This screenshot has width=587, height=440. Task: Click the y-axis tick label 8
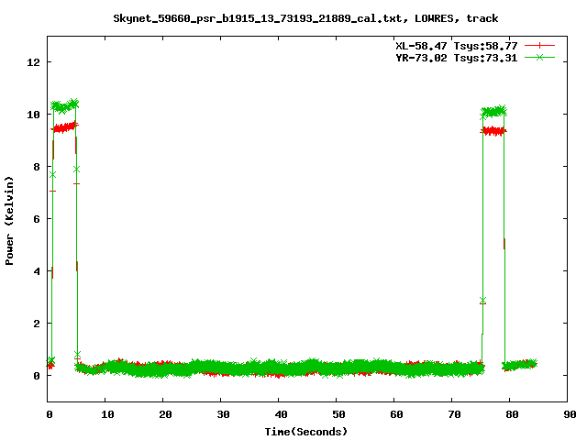(37, 167)
